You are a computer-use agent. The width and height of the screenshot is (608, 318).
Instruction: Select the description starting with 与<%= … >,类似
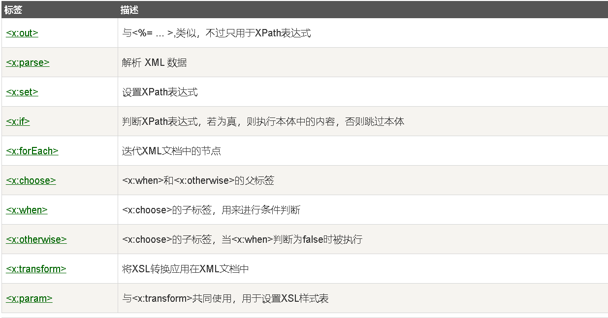pyautogui.click(x=217, y=33)
